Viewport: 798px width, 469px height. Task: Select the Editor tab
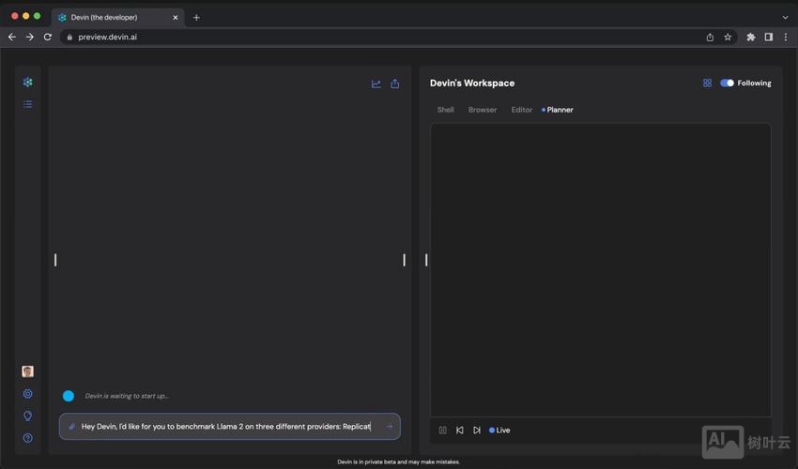tap(522, 110)
